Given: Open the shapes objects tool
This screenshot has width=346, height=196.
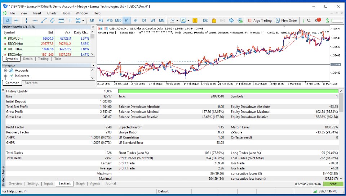Looking at the screenshot, I should click(78, 20).
